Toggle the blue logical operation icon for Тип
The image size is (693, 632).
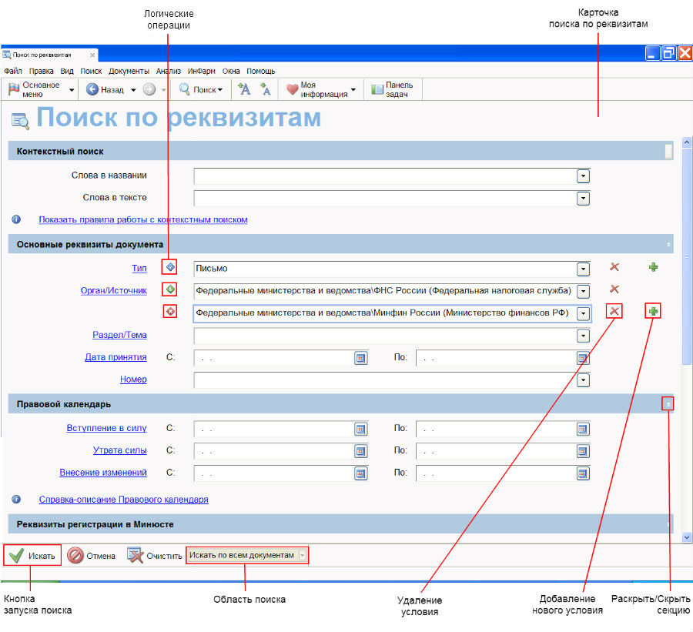(169, 267)
